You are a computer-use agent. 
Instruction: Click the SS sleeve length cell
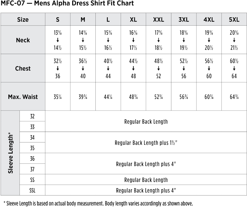pos(32,180)
